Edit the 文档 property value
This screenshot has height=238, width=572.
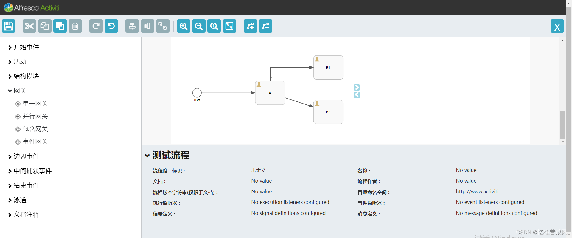tap(262, 181)
